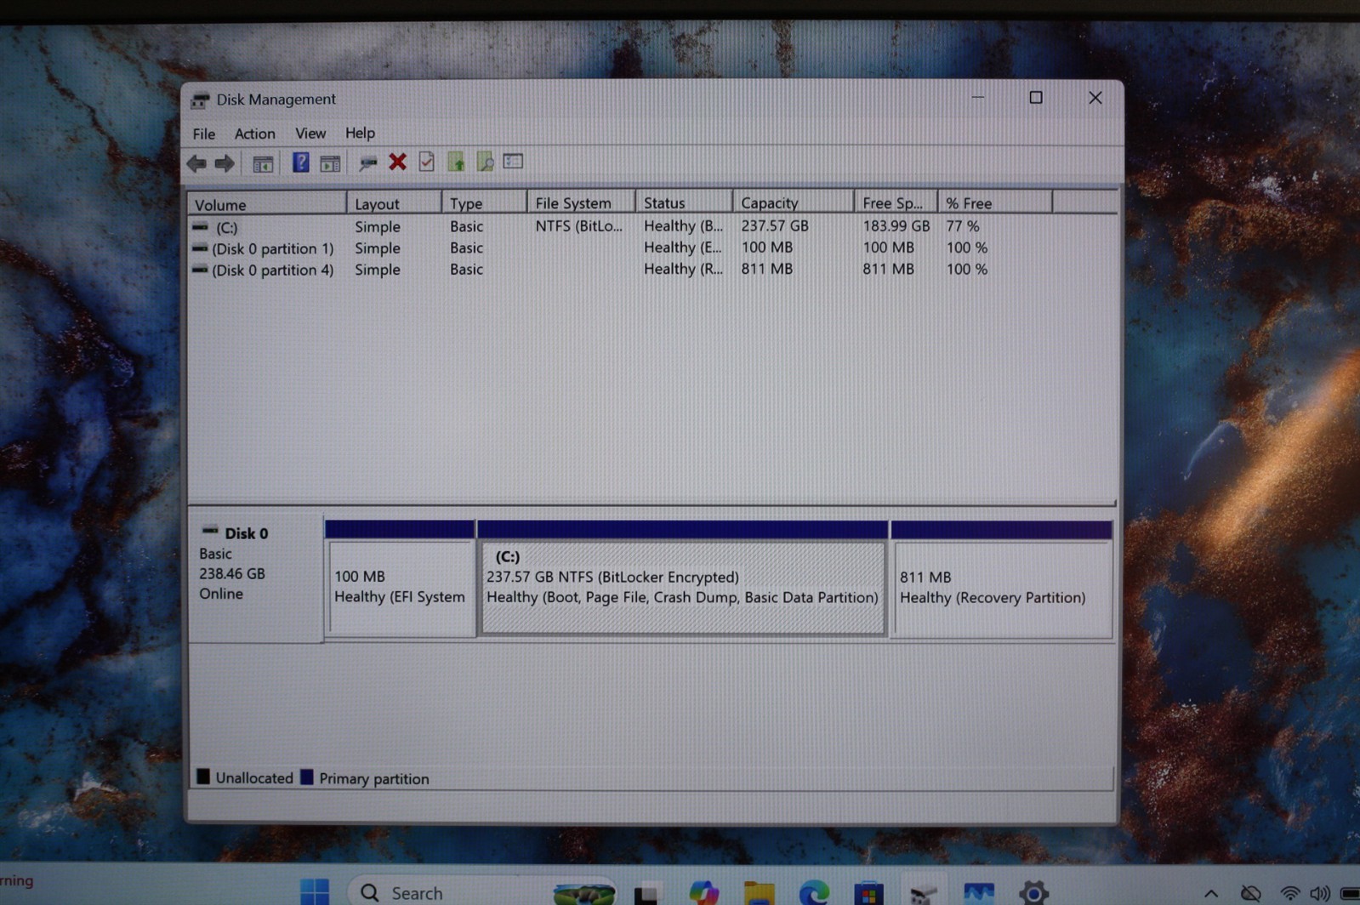Open the Windows Start button

tap(315, 891)
